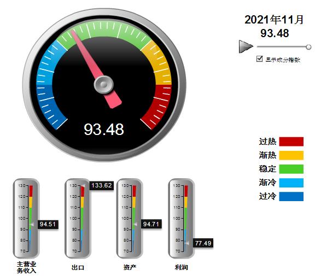This screenshot has height=276, width=315.
Task: Click the 93.48 reading inside dial
Action: click(104, 130)
